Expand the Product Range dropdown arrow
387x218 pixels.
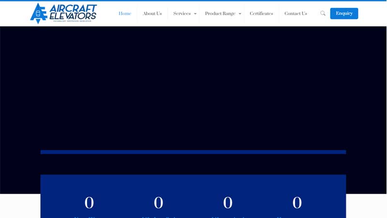click(240, 14)
